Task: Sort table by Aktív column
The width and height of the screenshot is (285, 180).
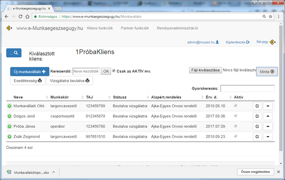Action: pos(238,97)
